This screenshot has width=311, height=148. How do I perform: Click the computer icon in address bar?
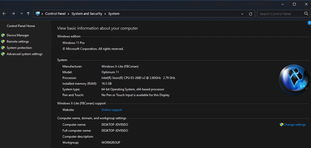click(x=38, y=14)
